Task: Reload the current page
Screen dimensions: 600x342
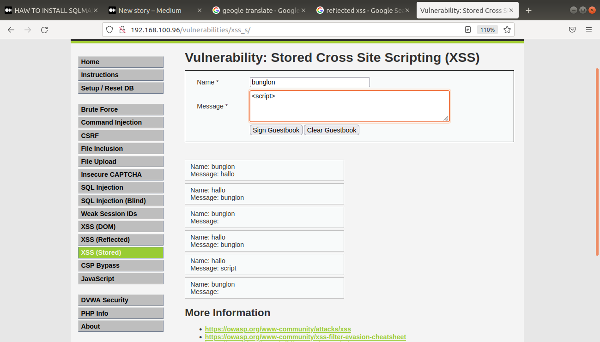Action: [44, 30]
